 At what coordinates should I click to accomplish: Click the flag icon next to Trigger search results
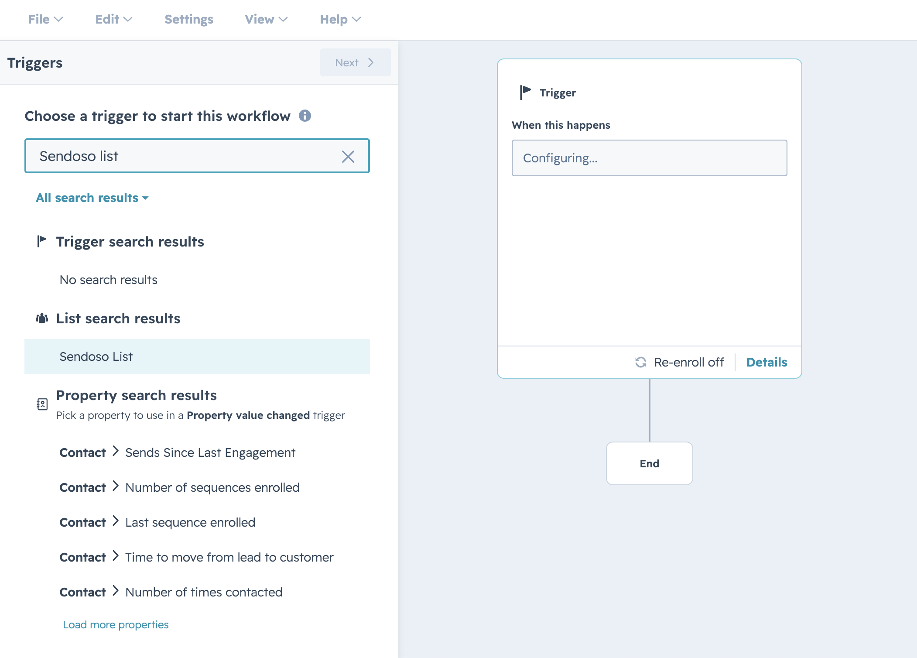point(41,241)
